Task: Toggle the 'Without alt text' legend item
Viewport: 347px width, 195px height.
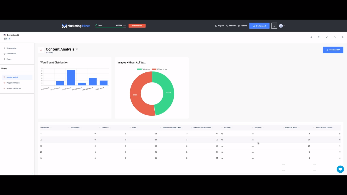Action: point(159,69)
